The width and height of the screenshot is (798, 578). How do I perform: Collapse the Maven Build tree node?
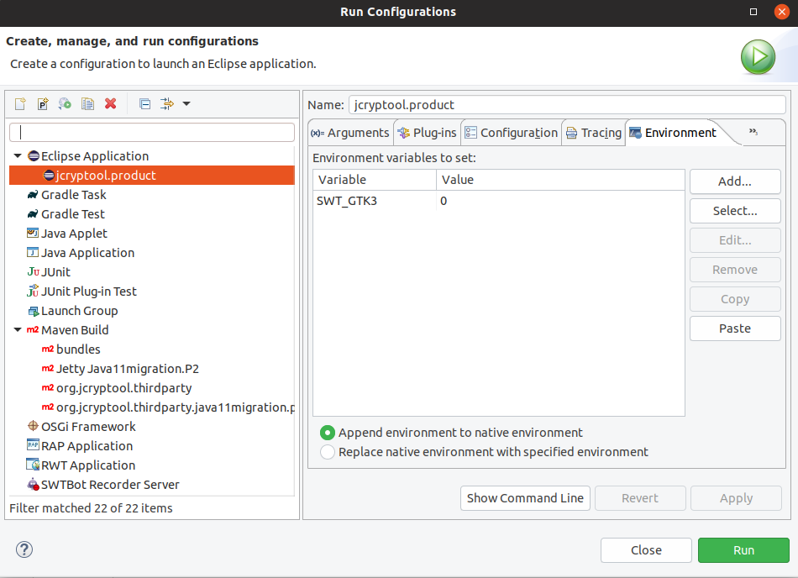coord(18,329)
